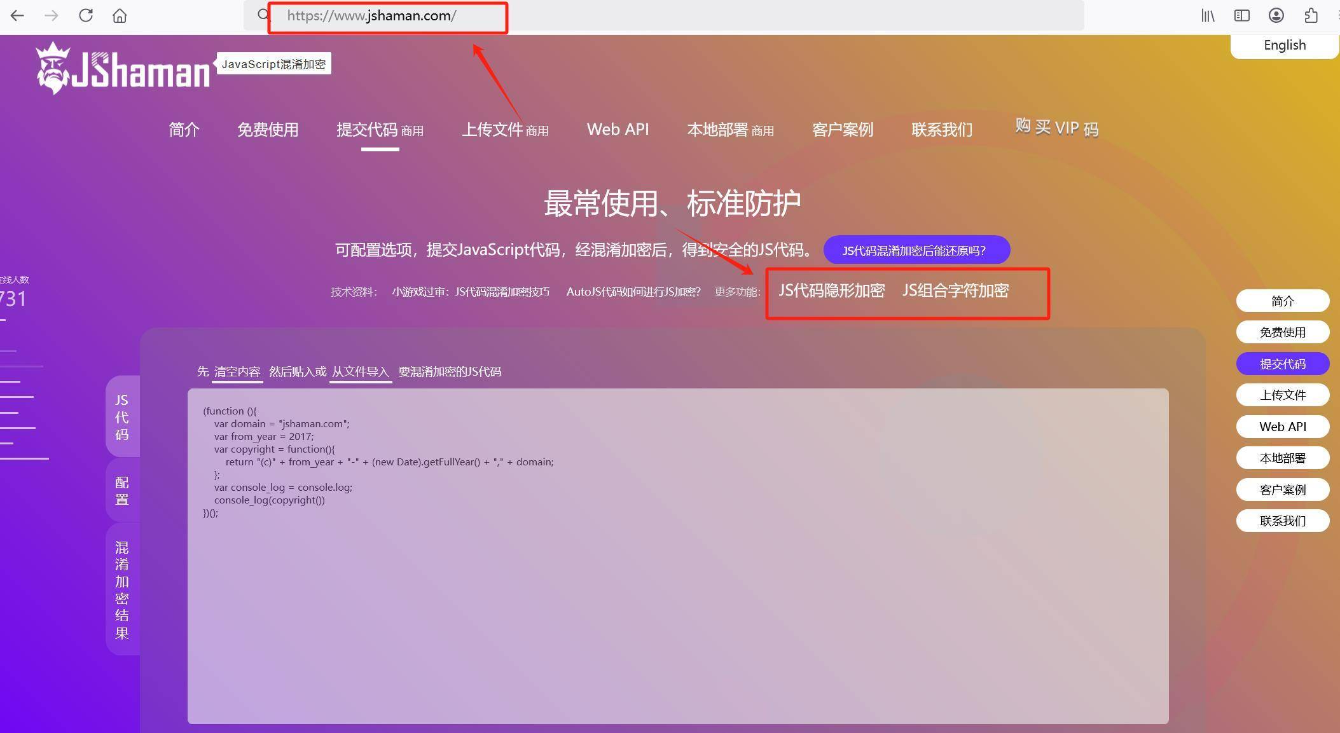Open 客户案例 in top navigation
The height and width of the screenshot is (733, 1340).
tap(843, 130)
